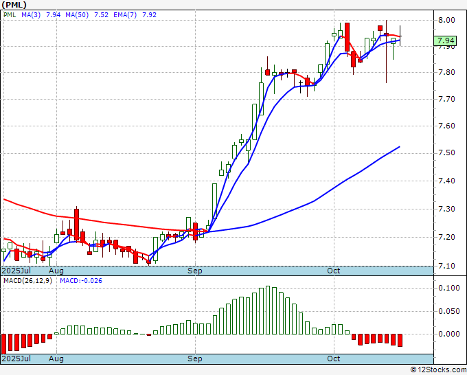Click the 0.050 MACD axis label
The height and width of the screenshot is (375, 467).
click(x=449, y=311)
